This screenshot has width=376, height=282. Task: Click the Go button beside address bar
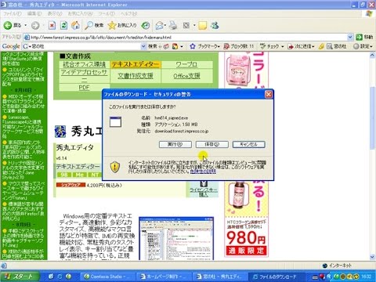(365, 37)
